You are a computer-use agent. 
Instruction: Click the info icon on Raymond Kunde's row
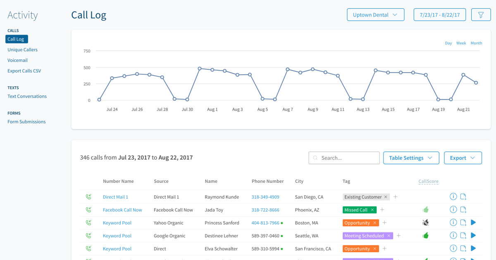(x=453, y=197)
